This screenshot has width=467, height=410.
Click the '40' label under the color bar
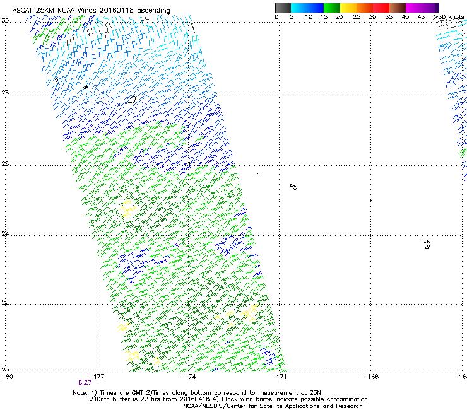[405, 17]
